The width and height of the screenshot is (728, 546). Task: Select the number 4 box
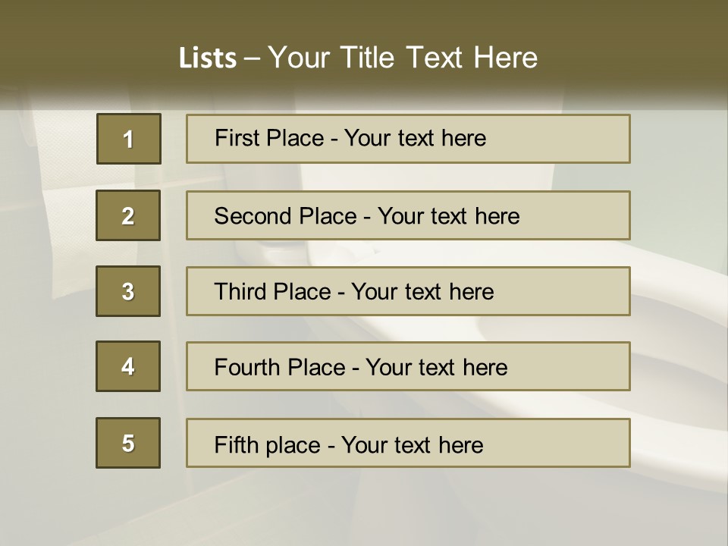pos(128,366)
